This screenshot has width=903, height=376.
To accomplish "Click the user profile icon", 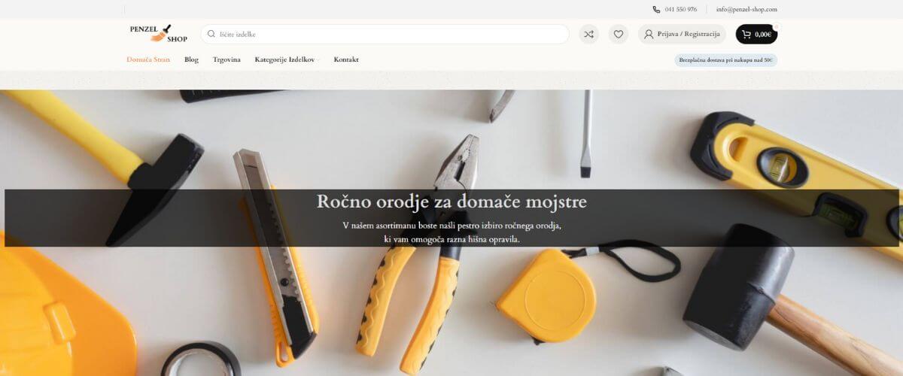I will click(x=649, y=34).
